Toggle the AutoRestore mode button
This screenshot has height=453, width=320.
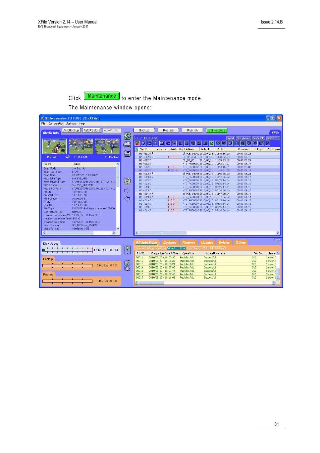[x=92, y=131]
